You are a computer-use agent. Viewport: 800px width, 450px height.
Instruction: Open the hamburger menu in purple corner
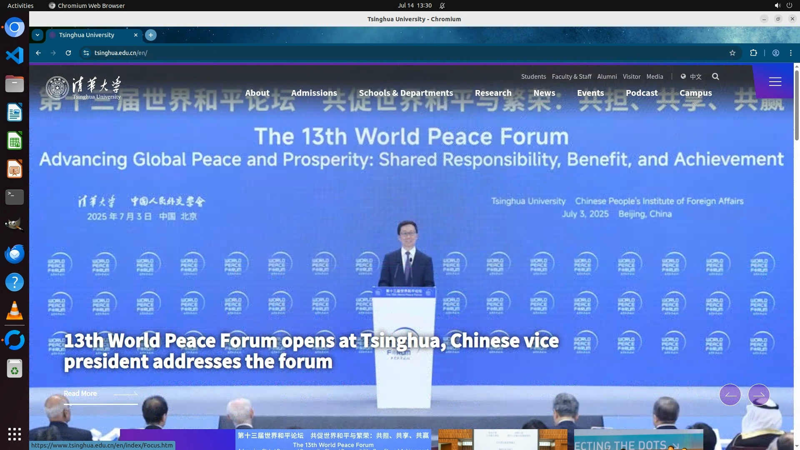coord(775,82)
